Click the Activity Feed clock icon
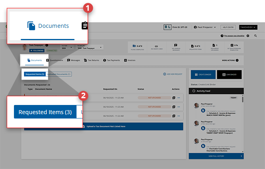This screenshot has height=169, width=265. tap(194, 91)
